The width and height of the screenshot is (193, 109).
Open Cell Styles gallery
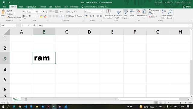pyautogui.click(x=125, y=14)
